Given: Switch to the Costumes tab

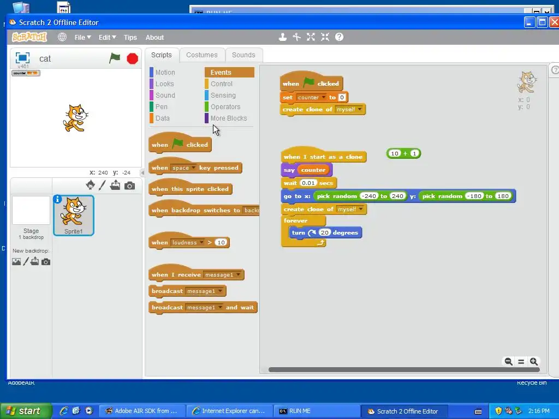Looking at the screenshot, I should click(202, 55).
